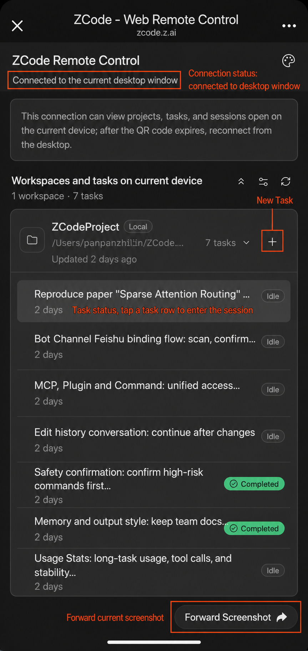Create a new task with plus button
The image size is (308, 651).
click(x=272, y=241)
